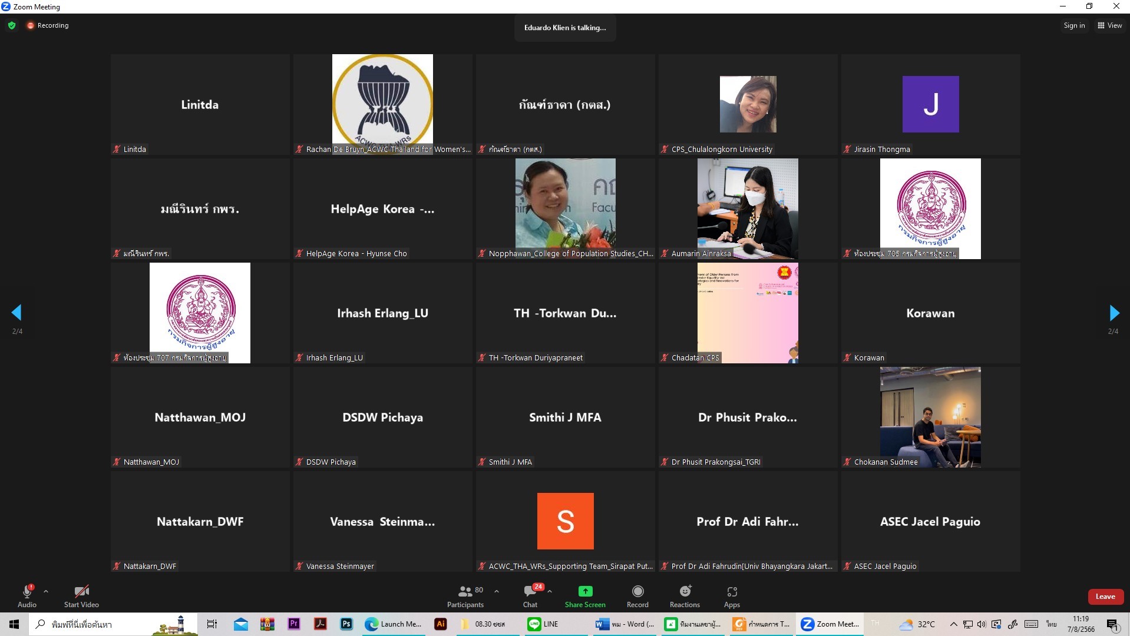Select Aumarin Ainraksa's video tile
This screenshot has height=636, width=1130.
(748, 208)
